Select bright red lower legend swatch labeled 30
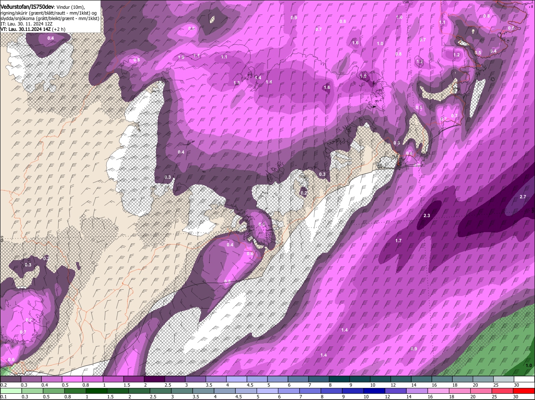 click(524, 391)
